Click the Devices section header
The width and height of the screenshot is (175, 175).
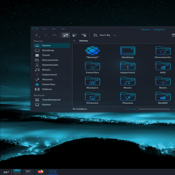(x=39, y=95)
